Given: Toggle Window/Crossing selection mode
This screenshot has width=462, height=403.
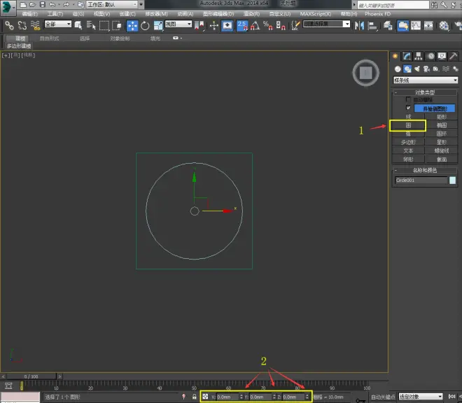Looking at the screenshot, I should pyautogui.click(x=117, y=26).
